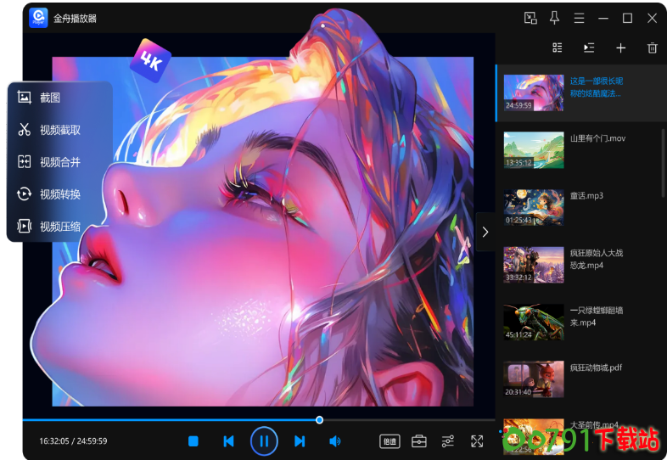
Task: Open 视频转换 from the tools menu
Action: point(59,194)
